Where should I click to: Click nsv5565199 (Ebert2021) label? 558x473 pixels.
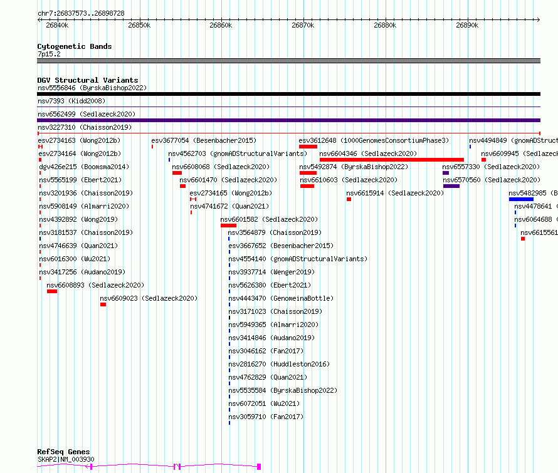click(80, 180)
